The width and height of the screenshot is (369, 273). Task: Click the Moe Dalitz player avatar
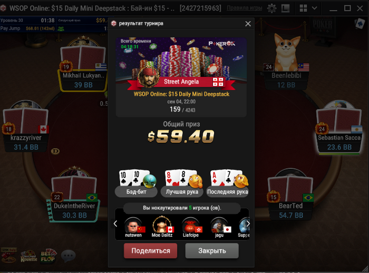[162, 225]
